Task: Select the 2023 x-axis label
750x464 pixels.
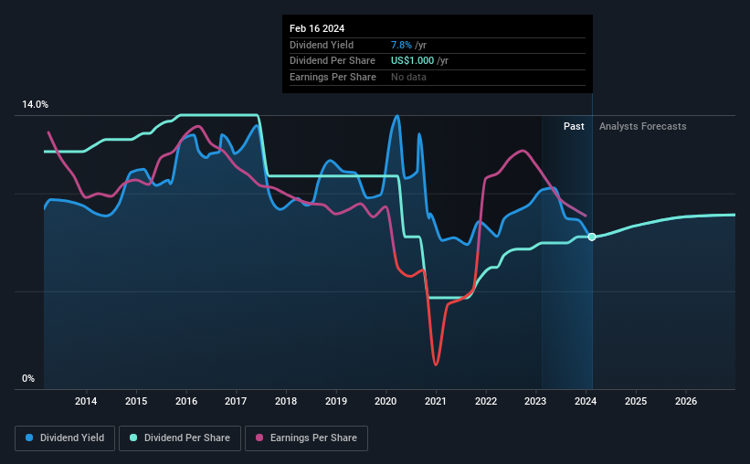Action: click(535, 401)
